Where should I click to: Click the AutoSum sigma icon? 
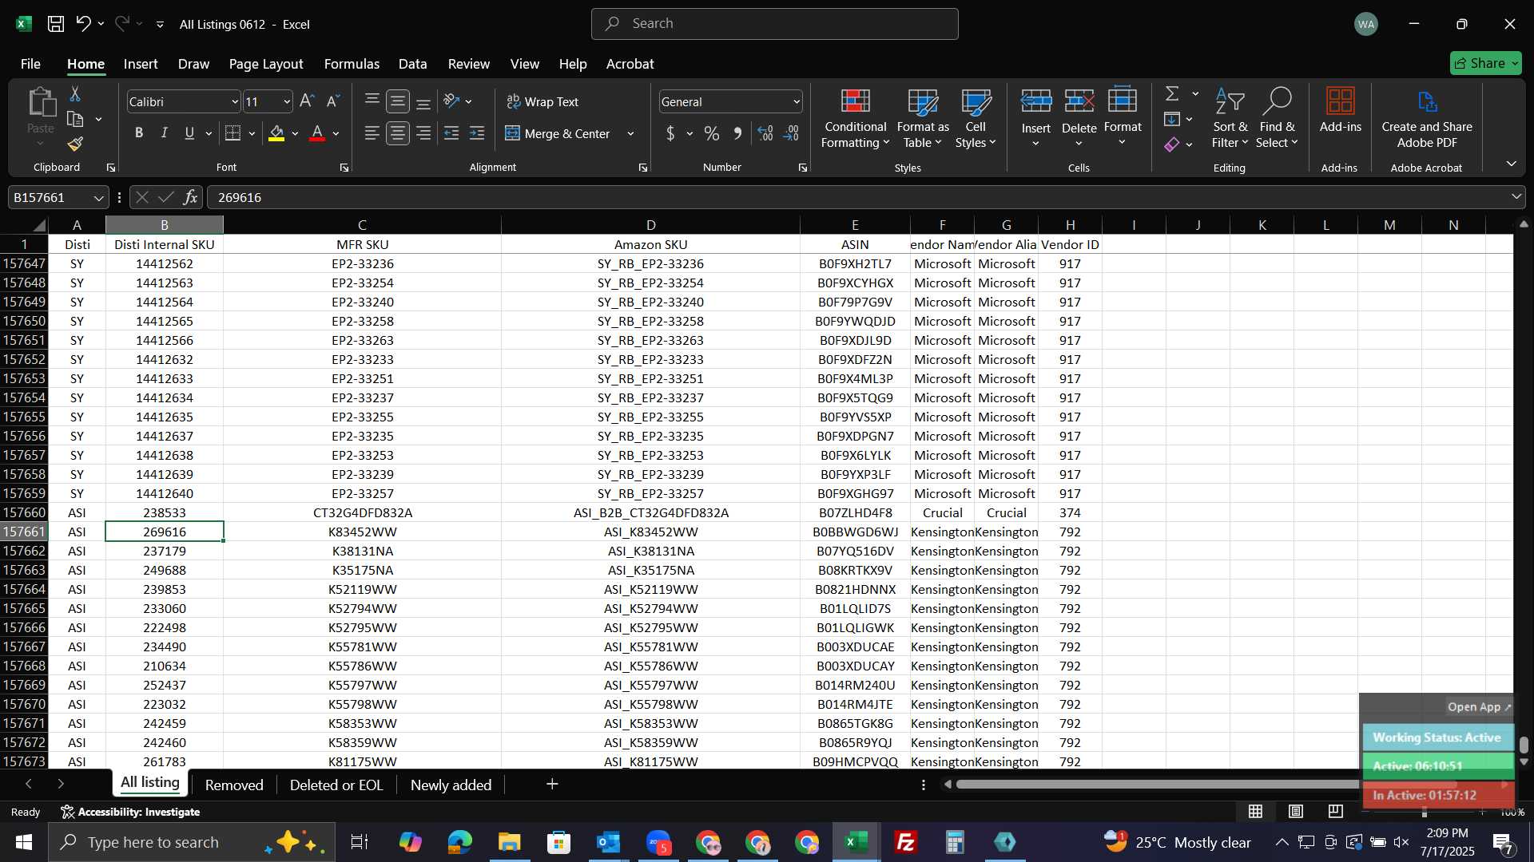point(1172,93)
